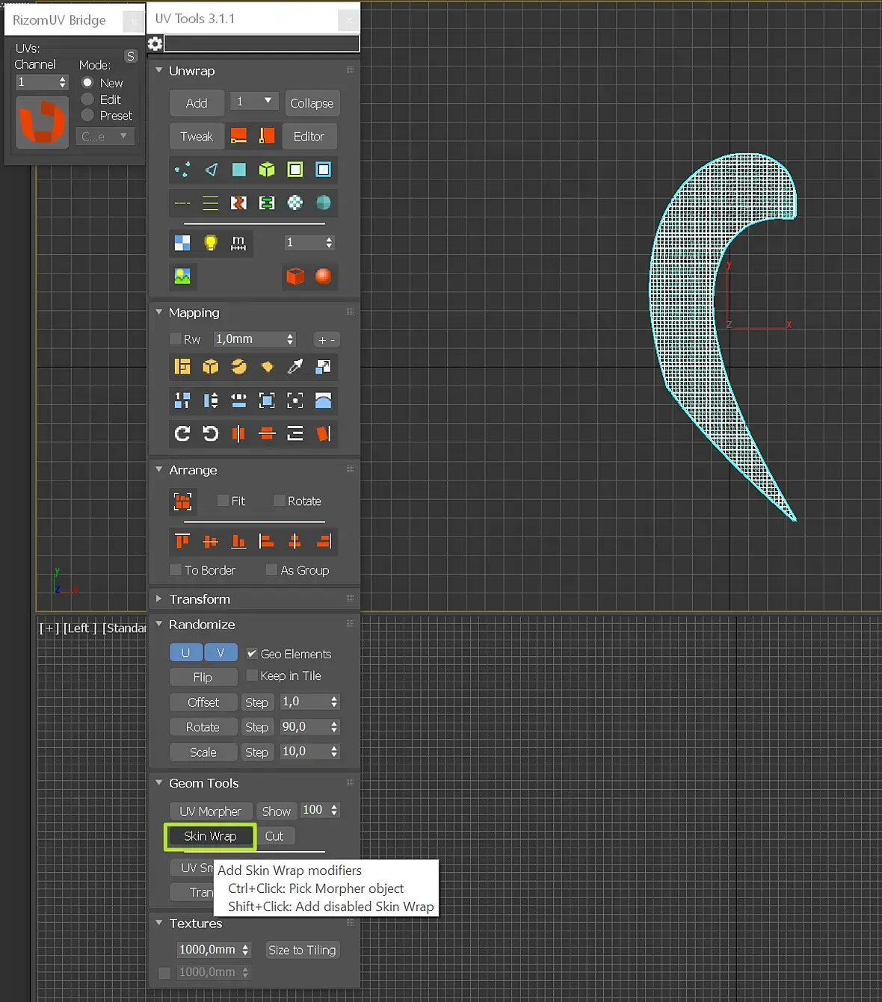Expand the Transform rollout

point(199,599)
